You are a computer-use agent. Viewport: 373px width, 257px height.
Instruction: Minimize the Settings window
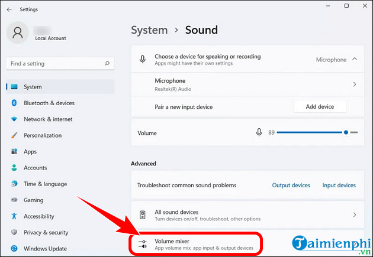point(328,6)
